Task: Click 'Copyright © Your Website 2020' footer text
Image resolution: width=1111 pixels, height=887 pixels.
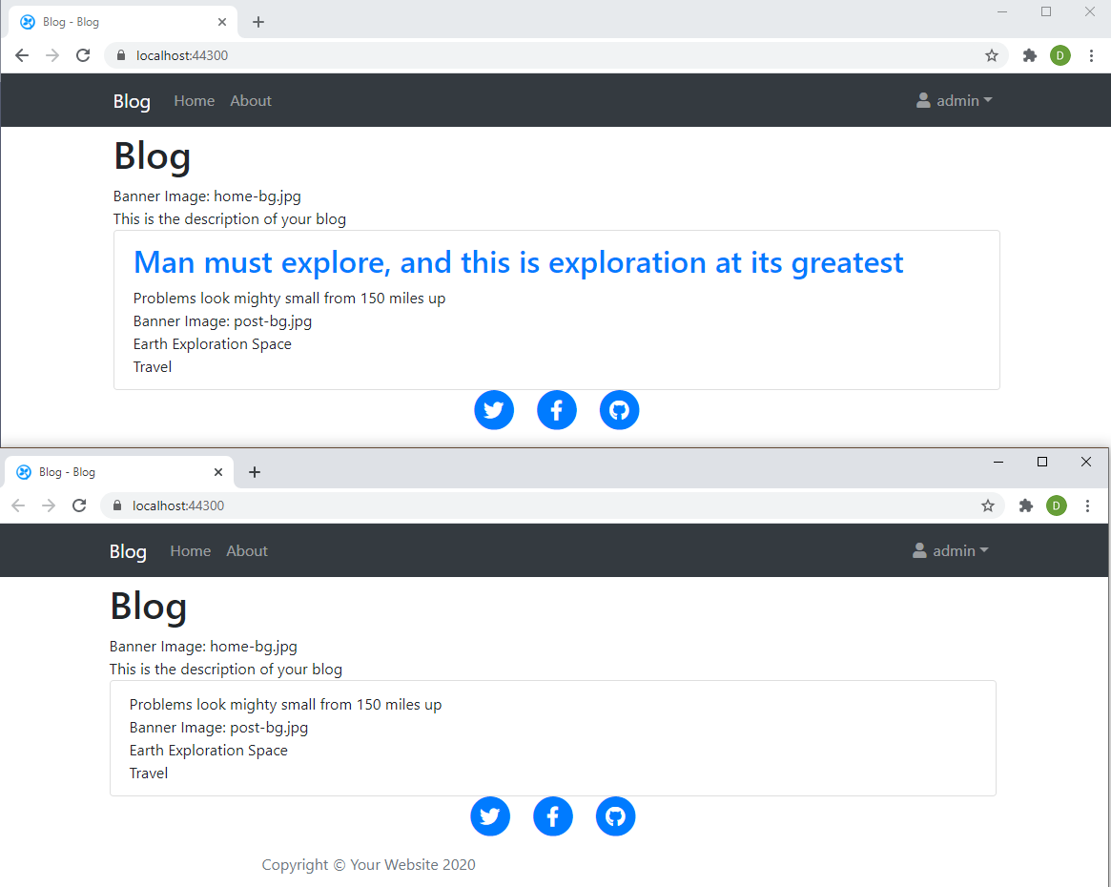Action: click(368, 864)
